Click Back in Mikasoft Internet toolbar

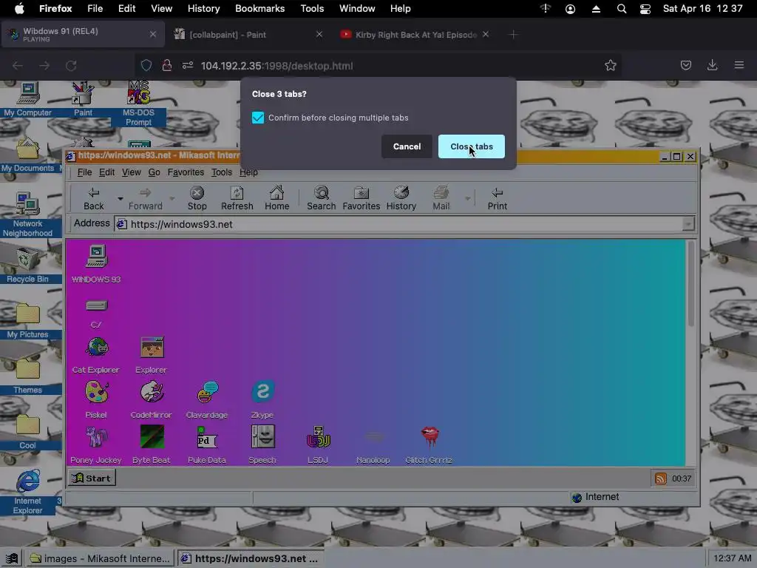pyautogui.click(x=93, y=199)
